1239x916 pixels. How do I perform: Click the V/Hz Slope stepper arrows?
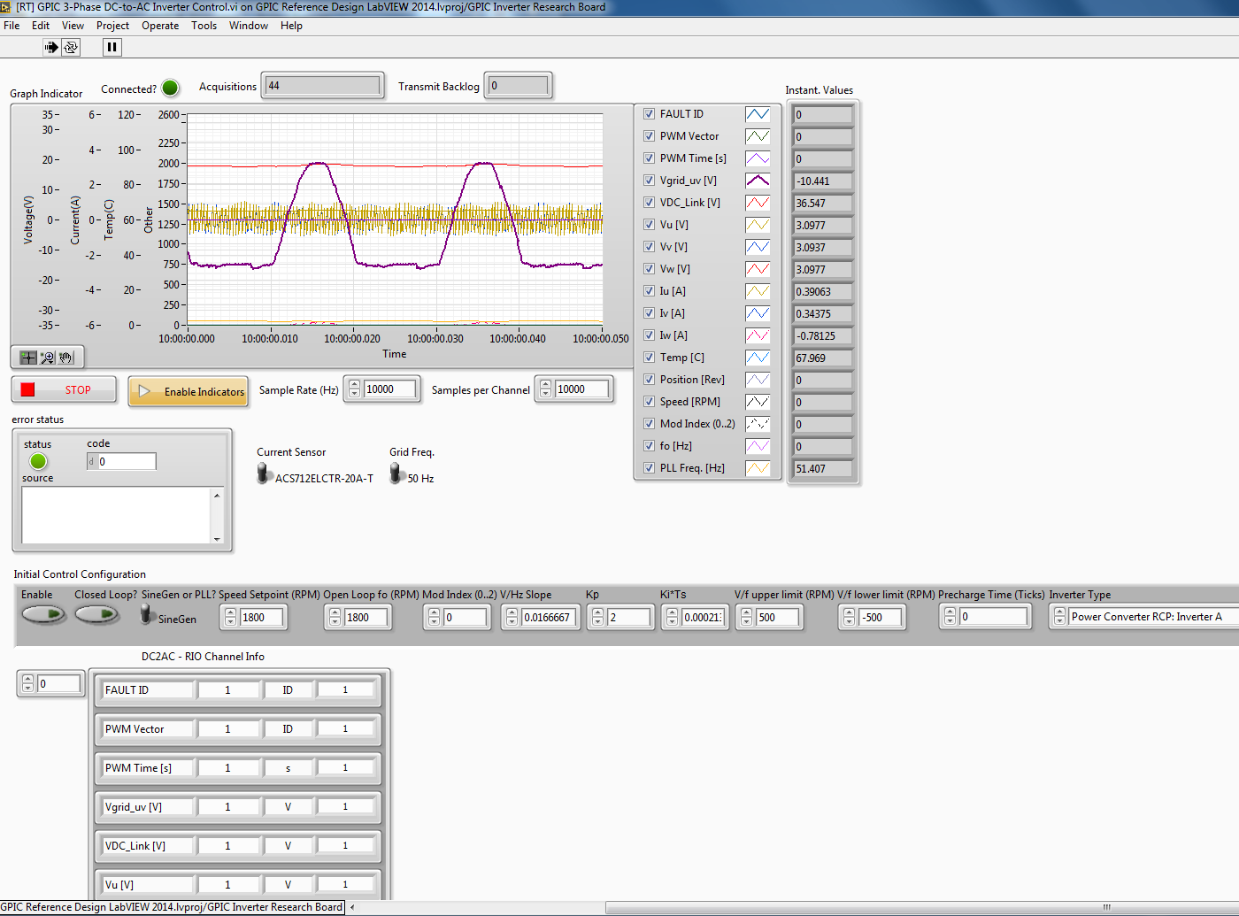coord(512,618)
